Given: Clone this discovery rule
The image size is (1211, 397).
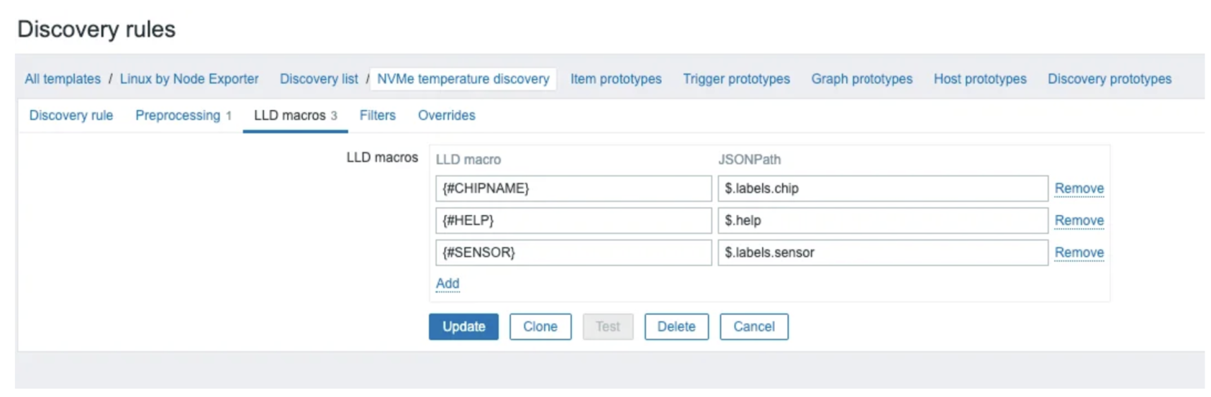Looking at the screenshot, I should (540, 326).
